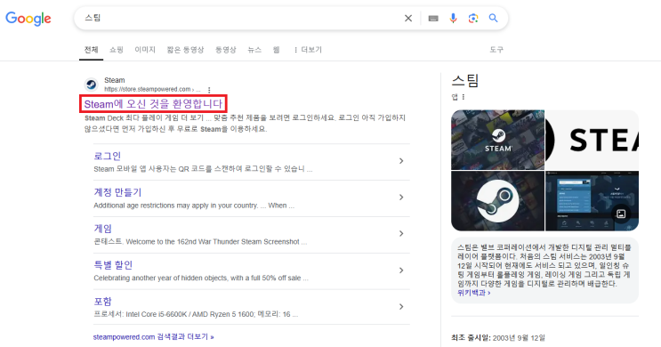The image size is (661, 347).
Task: Click the Google logo
Action: coord(28,19)
